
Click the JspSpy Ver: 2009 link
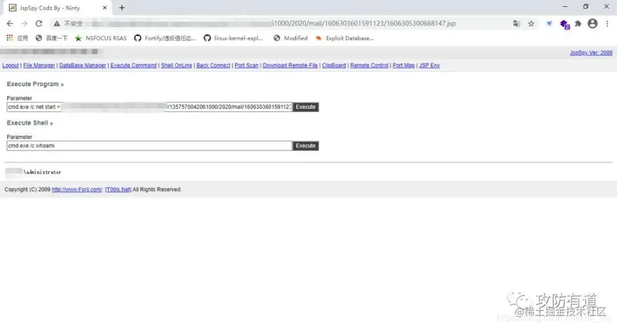coord(591,52)
